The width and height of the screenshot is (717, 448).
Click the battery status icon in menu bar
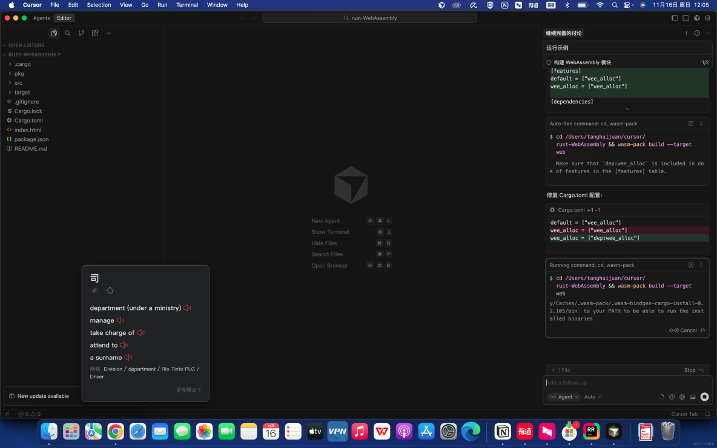tap(582, 5)
